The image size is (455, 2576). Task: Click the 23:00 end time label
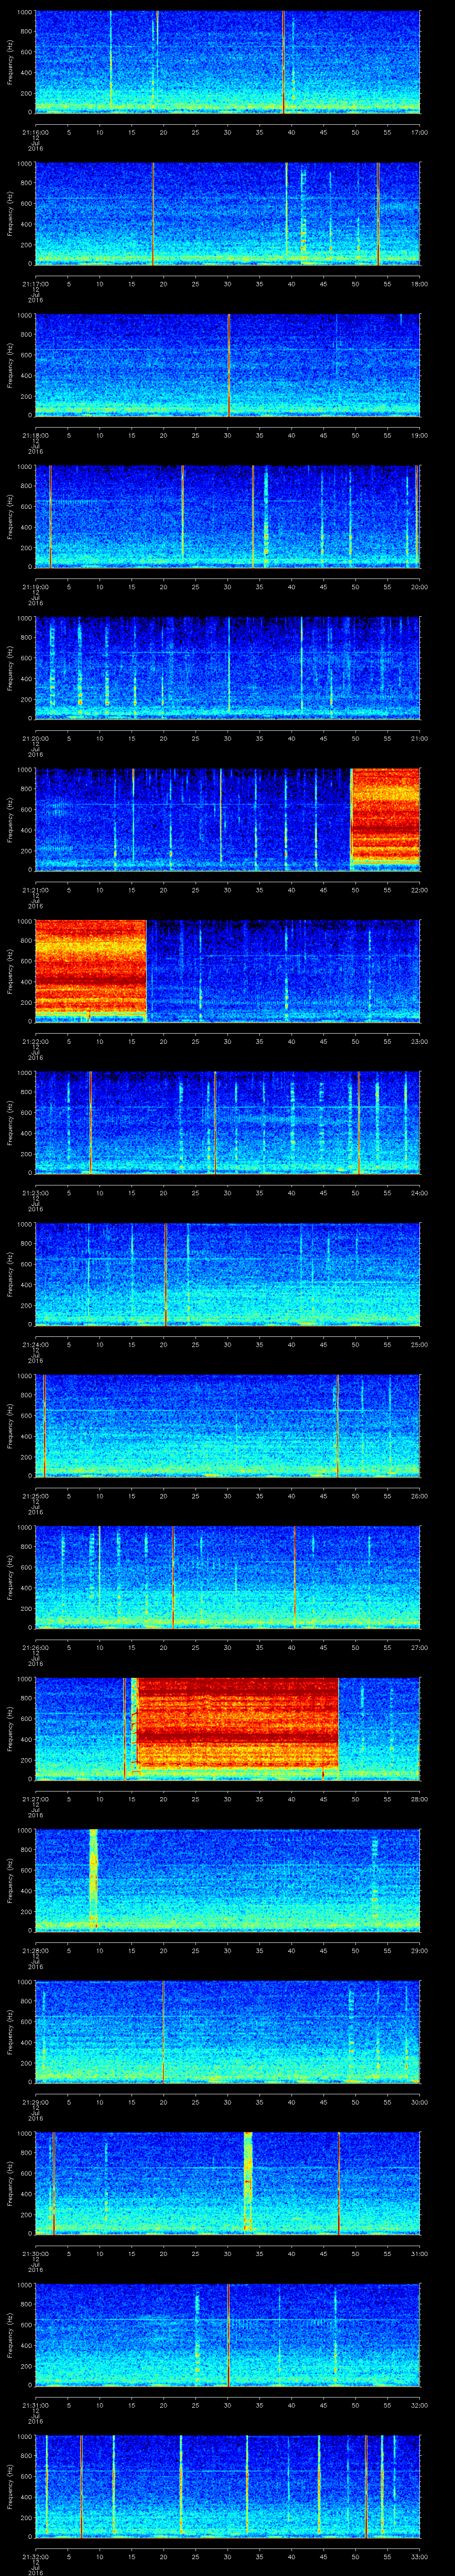420,1041
